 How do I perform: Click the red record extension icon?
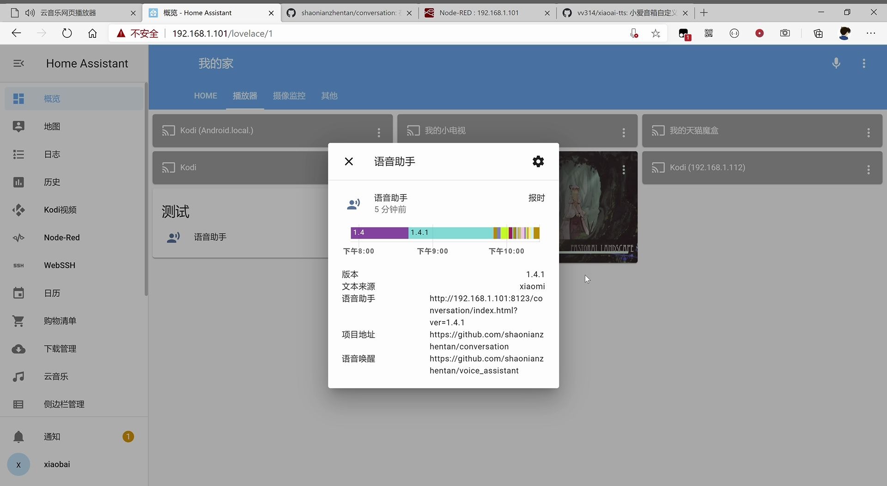pyautogui.click(x=759, y=33)
